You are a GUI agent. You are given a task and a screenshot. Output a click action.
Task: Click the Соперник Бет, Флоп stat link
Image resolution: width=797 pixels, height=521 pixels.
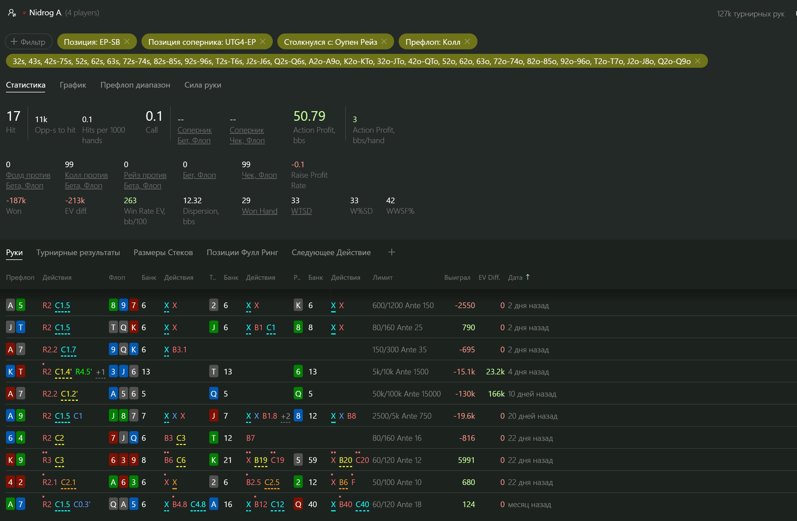(x=195, y=135)
